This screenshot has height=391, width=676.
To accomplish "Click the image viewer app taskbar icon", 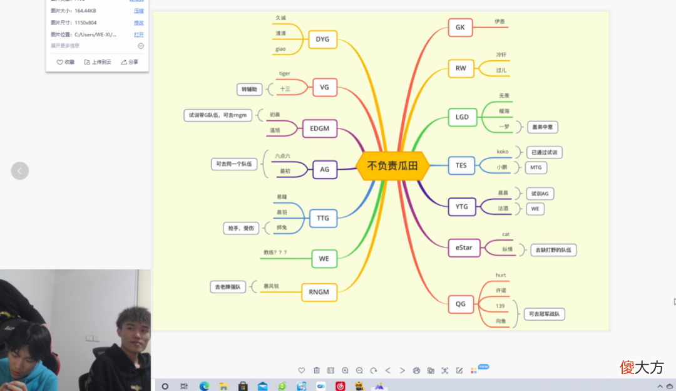I will point(379,386).
